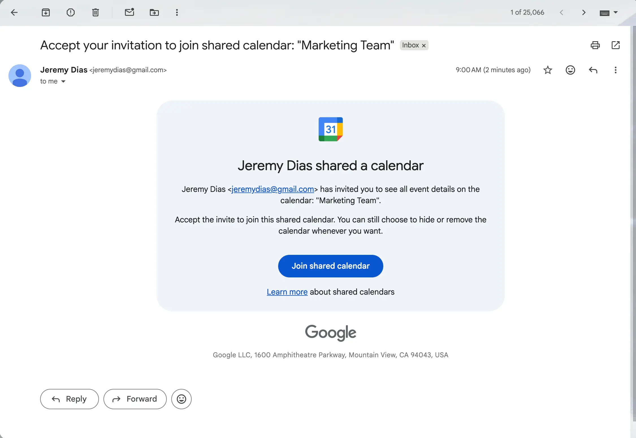Open the Move to folder icon

pyautogui.click(x=154, y=12)
